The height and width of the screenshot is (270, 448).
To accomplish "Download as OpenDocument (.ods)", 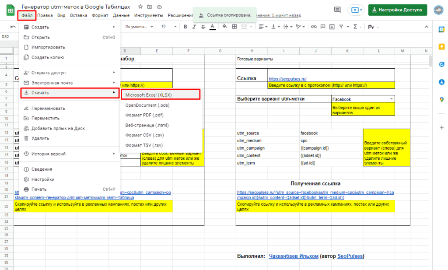I will [x=160, y=105].
